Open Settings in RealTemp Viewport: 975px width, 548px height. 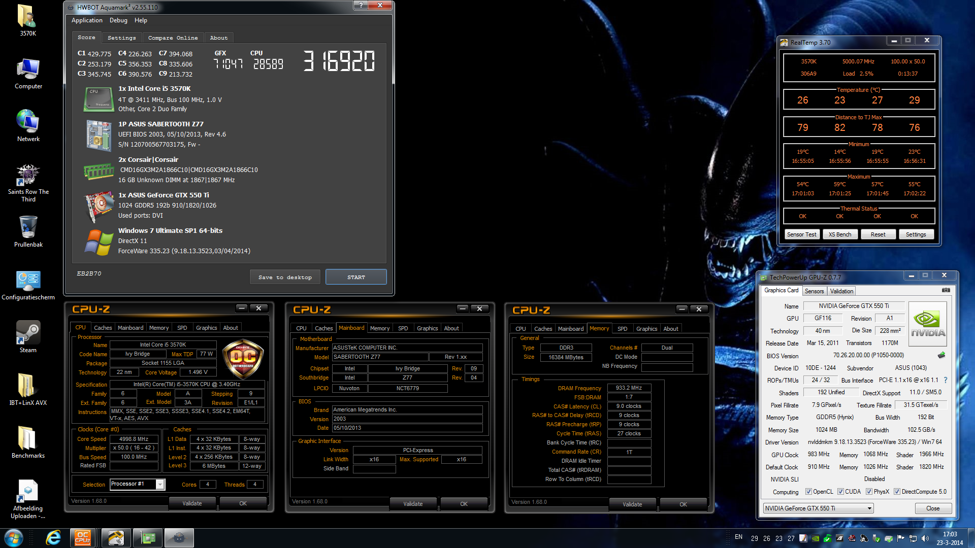pos(916,234)
